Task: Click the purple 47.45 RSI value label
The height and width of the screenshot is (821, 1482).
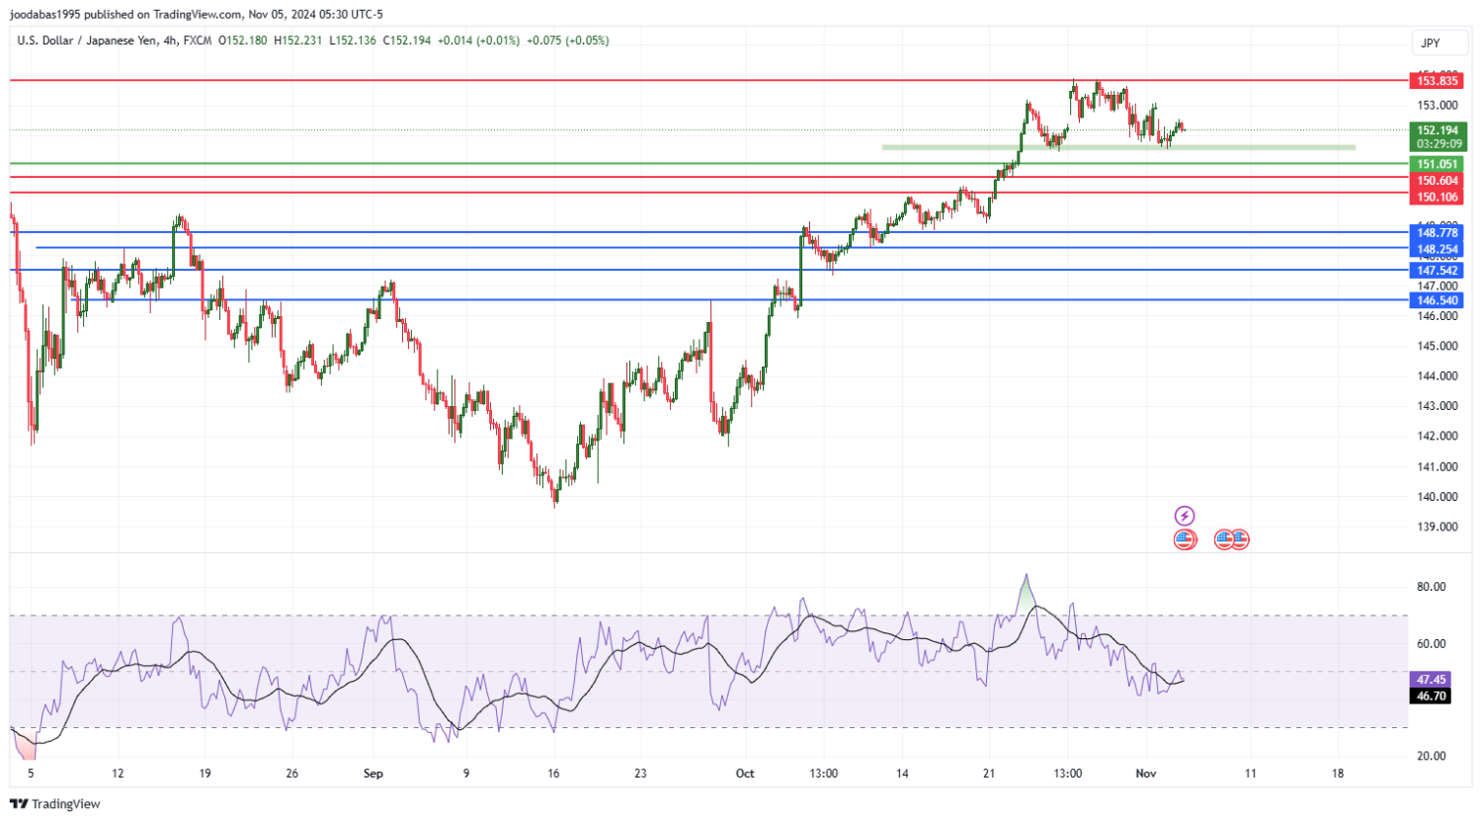Action: tap(1431, 680)
